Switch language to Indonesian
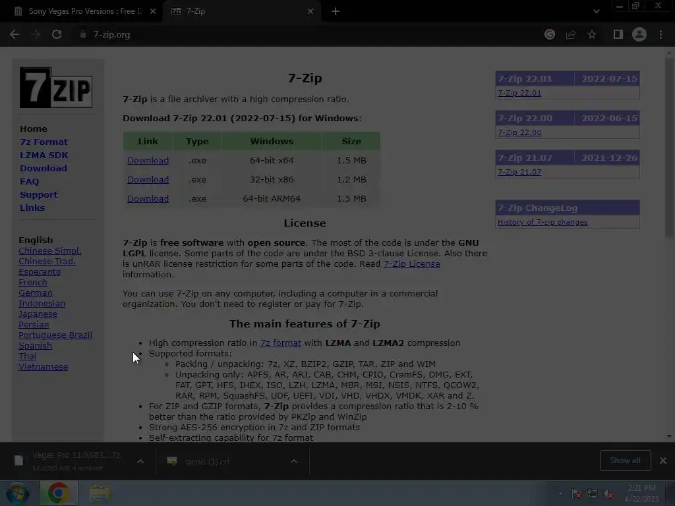Image resolution: width=675 pixels, height=506 pixels. click(x=42, y=303)
